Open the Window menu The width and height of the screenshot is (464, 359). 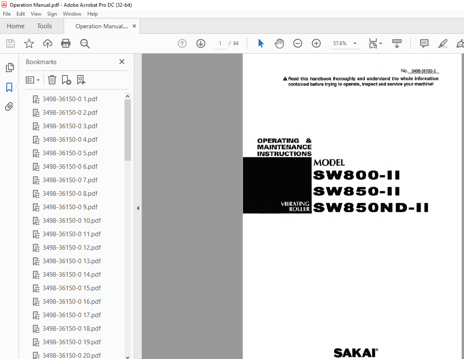click(x=72, y=14)
